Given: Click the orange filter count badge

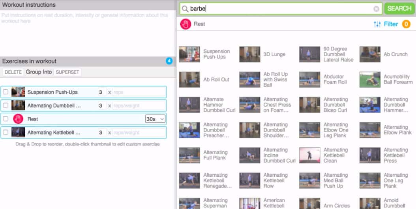Looking at the screenshot, I should coord(406,24).
